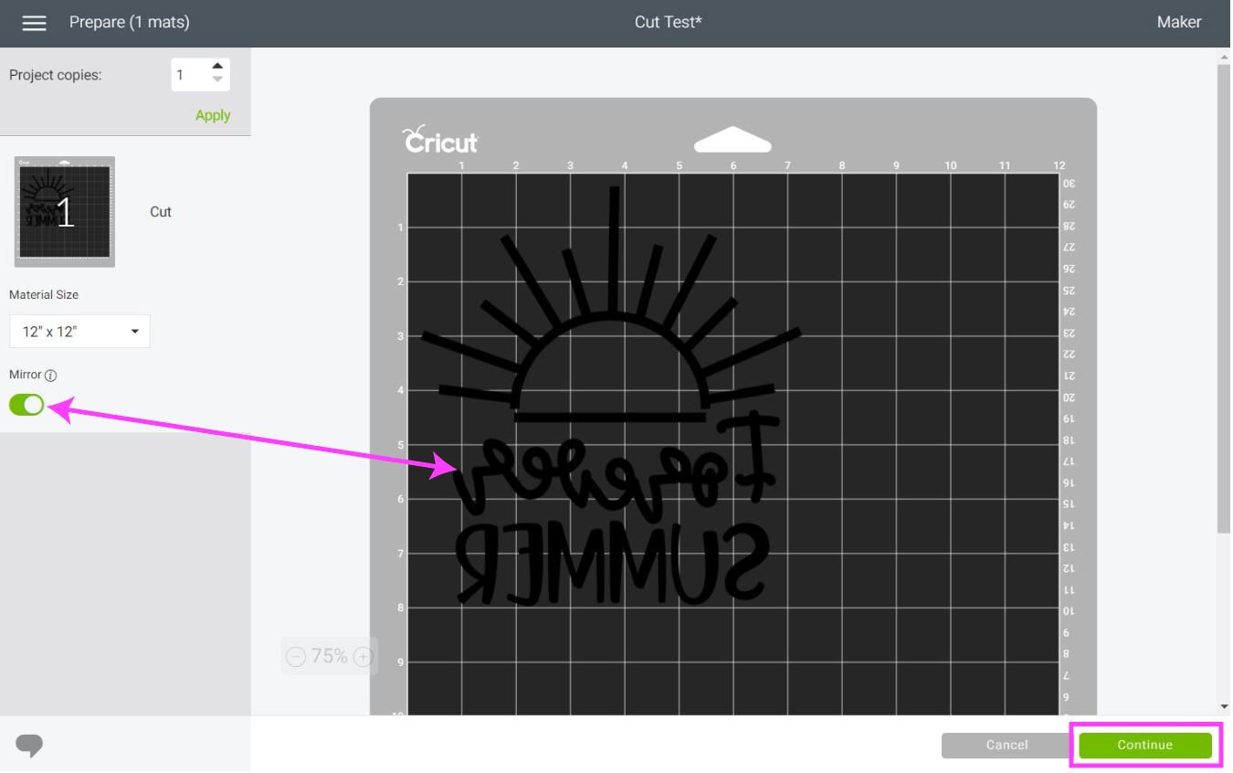The image size is (1233, 773).
Task: Open the hamburger menu
Action: [34, 23]
